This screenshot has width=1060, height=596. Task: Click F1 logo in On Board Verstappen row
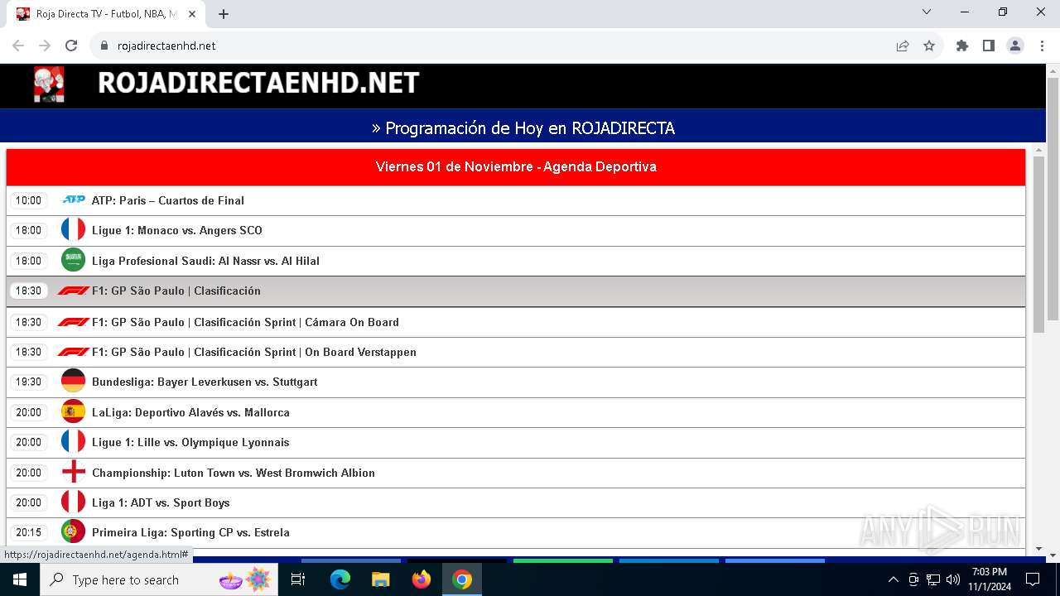[x=74, y=352]
